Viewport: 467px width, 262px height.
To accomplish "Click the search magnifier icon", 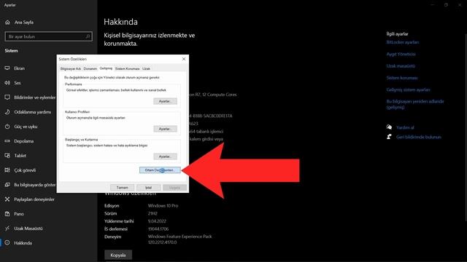I will click(88, 36).
